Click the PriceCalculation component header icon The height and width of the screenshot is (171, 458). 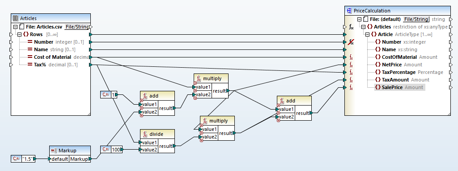[349, 11]
